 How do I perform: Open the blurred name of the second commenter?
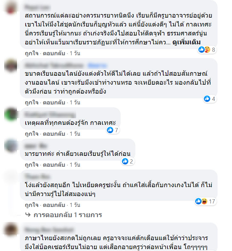pos(54,65)
